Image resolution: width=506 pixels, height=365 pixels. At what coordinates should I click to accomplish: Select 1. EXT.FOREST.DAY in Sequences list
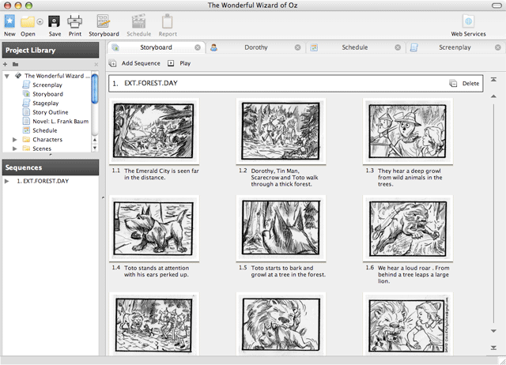pyautogui.click(x=43, y=181)
